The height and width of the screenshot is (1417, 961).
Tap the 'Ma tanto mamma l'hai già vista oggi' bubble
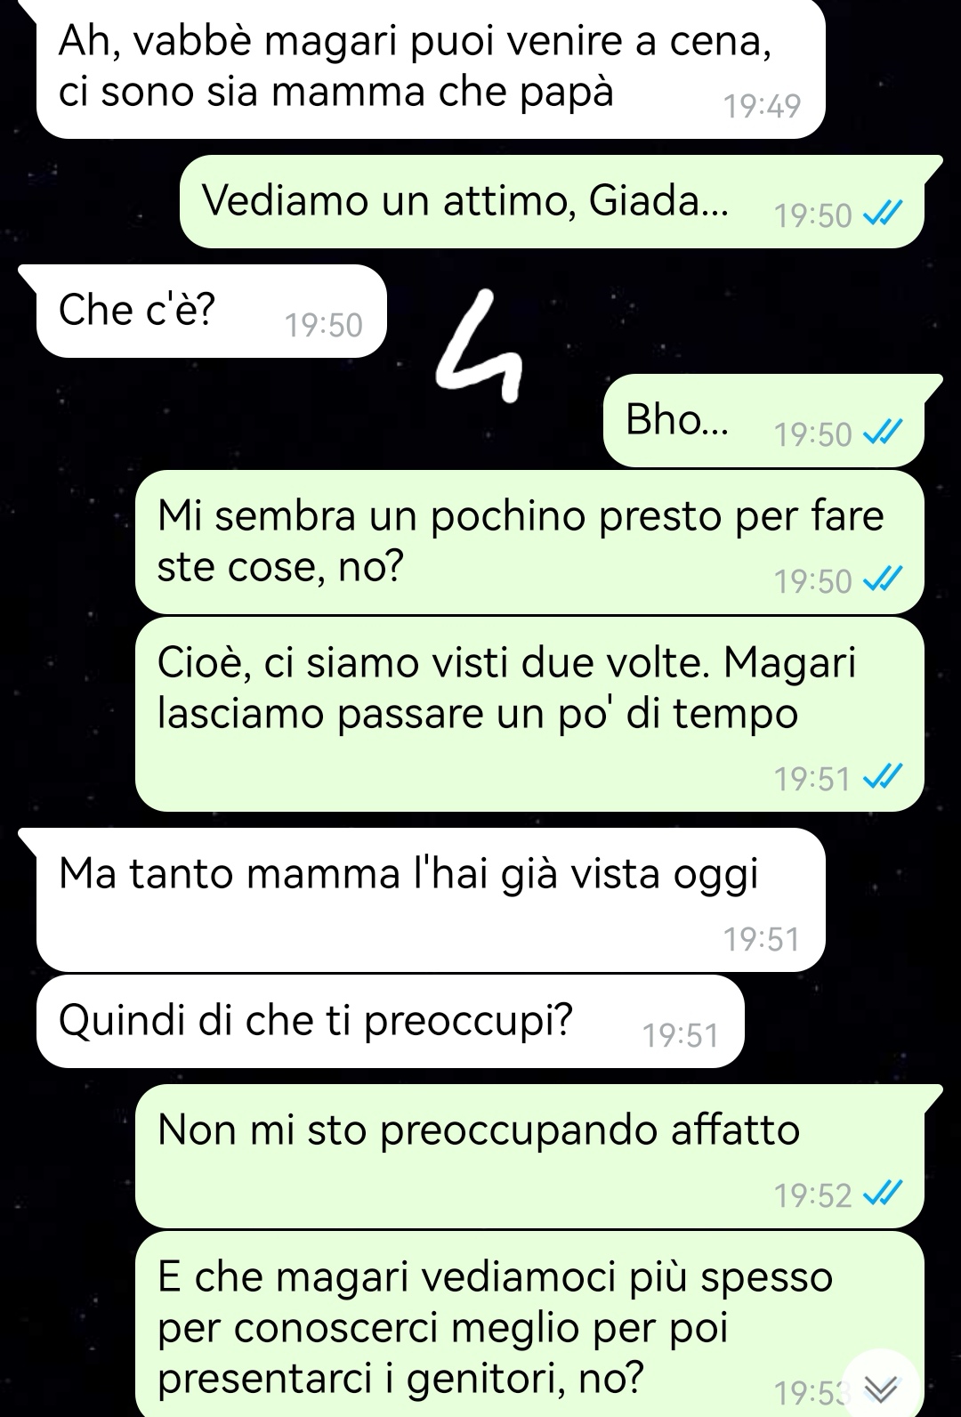pos(431,900)
